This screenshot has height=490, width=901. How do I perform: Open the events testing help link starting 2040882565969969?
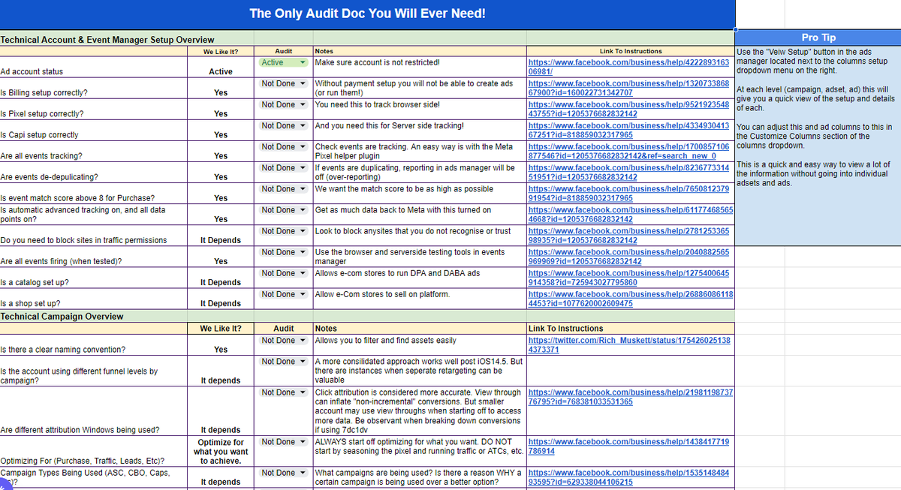tap(629, 256)
